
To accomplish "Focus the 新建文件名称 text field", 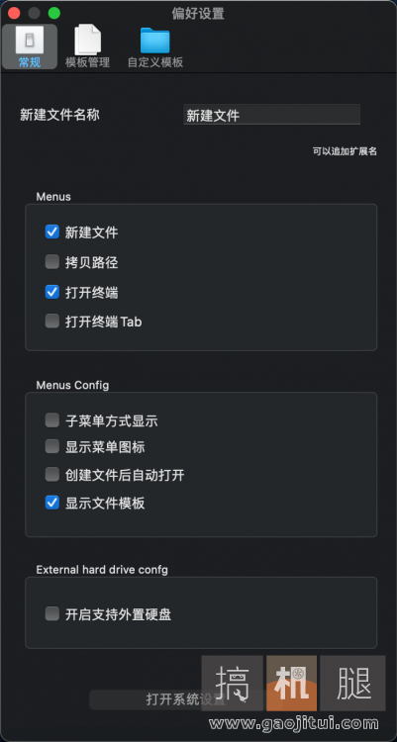I will point(271,115).
